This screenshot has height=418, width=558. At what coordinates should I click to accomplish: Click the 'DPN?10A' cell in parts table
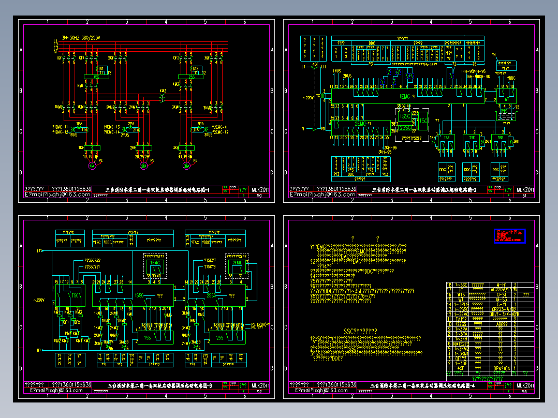point(501,368)
